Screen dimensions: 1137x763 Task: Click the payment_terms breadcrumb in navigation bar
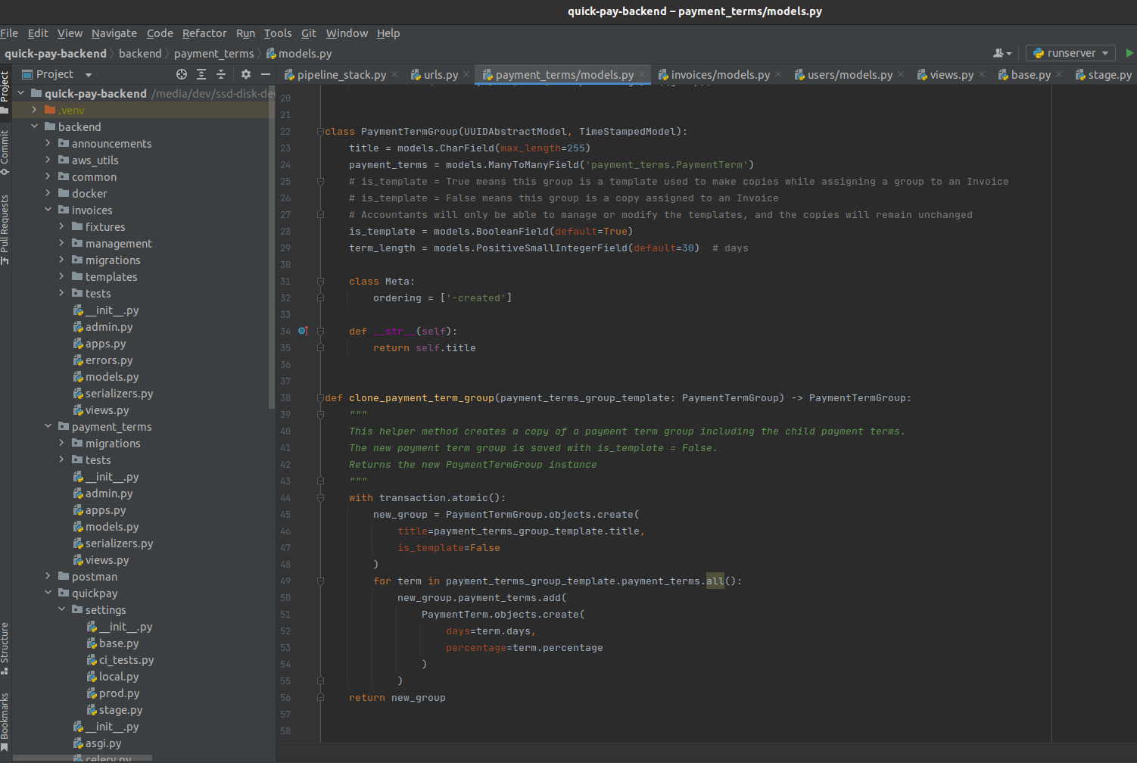pyautogui.click(x=213, y=54)
